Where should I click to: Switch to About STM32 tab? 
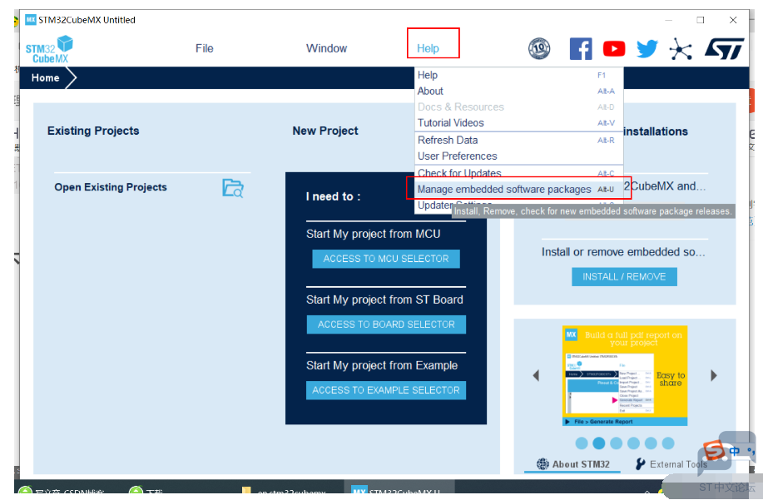pyautogui.click(x=572, y=464)
